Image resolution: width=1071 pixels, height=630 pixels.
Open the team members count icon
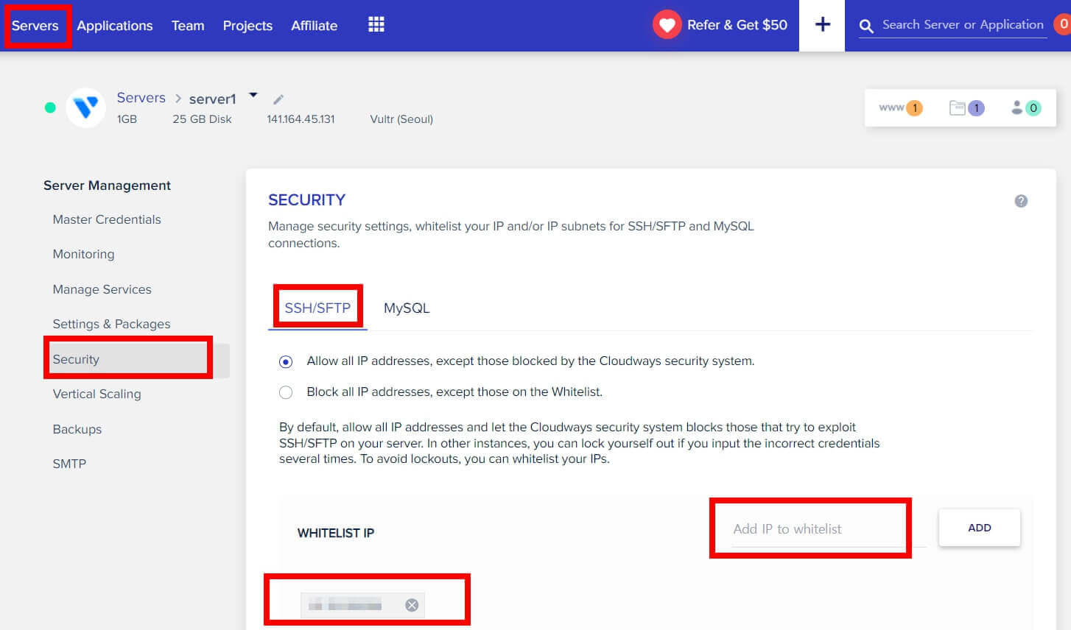click(1025, 108)
